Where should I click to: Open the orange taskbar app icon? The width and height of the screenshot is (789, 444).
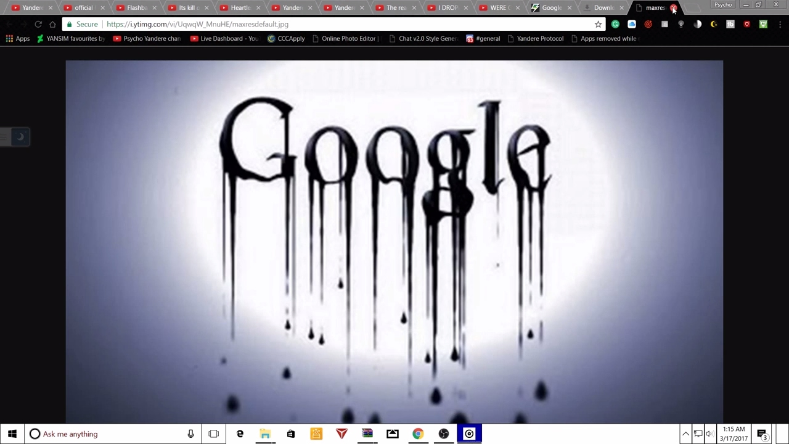[316, 434]
